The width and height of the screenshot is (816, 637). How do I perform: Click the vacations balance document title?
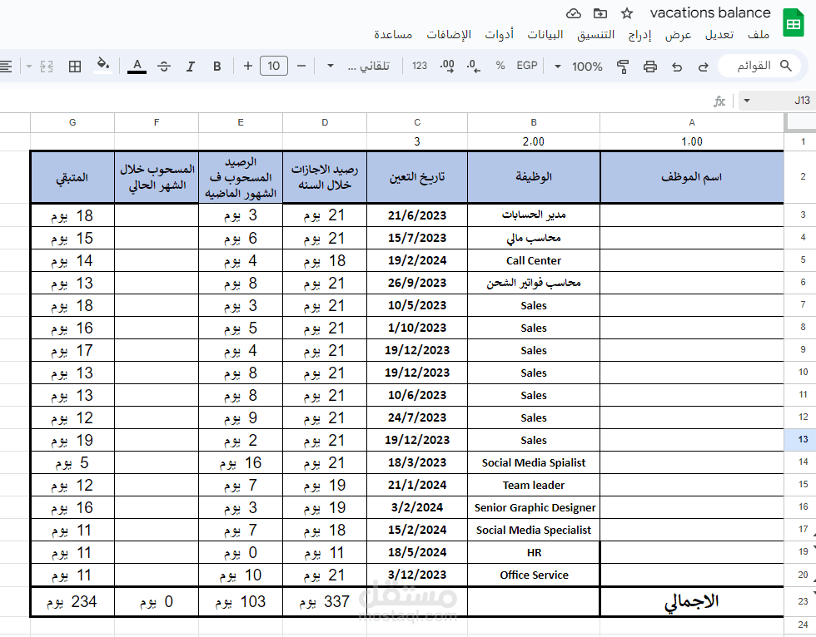pos(709,13)
